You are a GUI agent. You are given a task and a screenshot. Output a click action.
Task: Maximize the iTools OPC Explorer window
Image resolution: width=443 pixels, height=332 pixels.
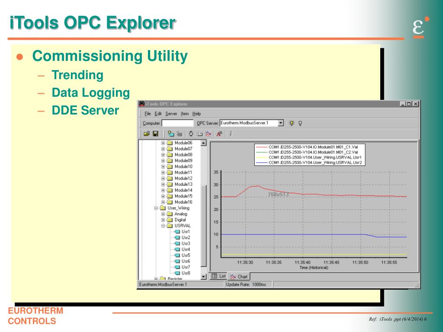click(408, 104)
